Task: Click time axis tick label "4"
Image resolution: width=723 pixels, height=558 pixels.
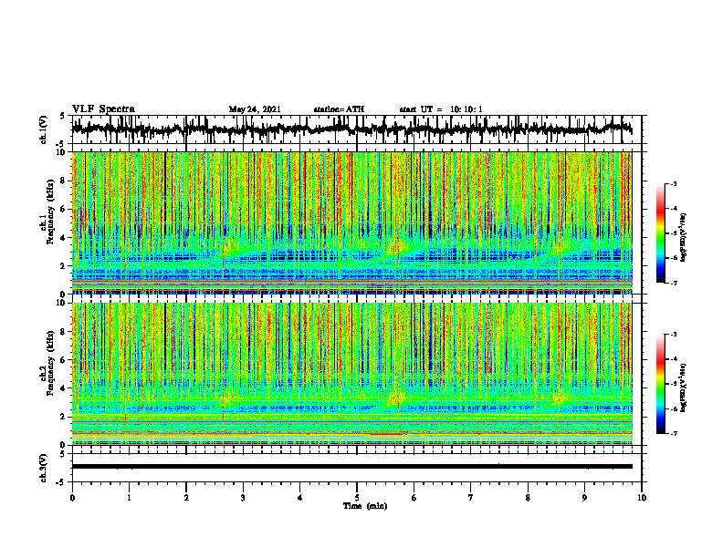Action: tap(299, 498)
